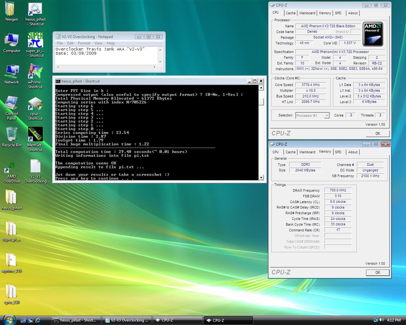Viewport: 406px width, 325px height.
Task: Switch to Cache tab in lower CPU-Z
Action: 291,152
